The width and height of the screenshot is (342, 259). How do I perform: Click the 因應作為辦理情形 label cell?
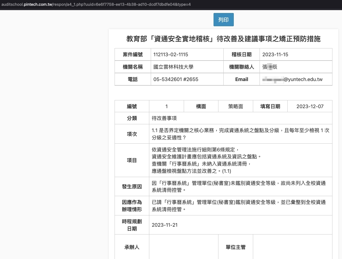tap(132, 206)
